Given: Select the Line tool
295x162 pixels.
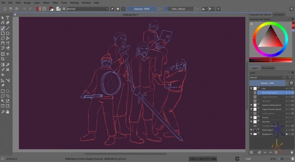Looking at the screenshot, I should [x=8, y=28].
